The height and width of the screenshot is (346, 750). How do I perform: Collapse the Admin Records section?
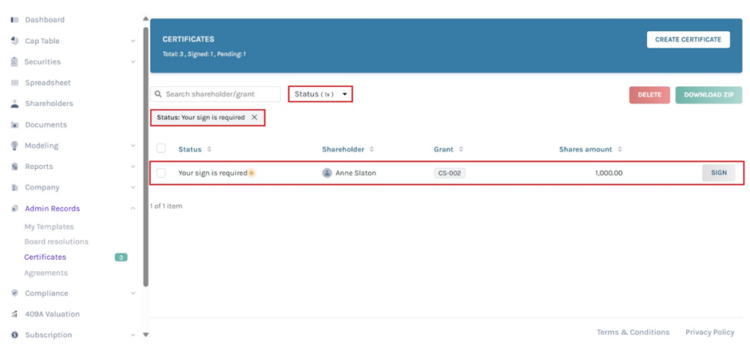coord(133,209)
